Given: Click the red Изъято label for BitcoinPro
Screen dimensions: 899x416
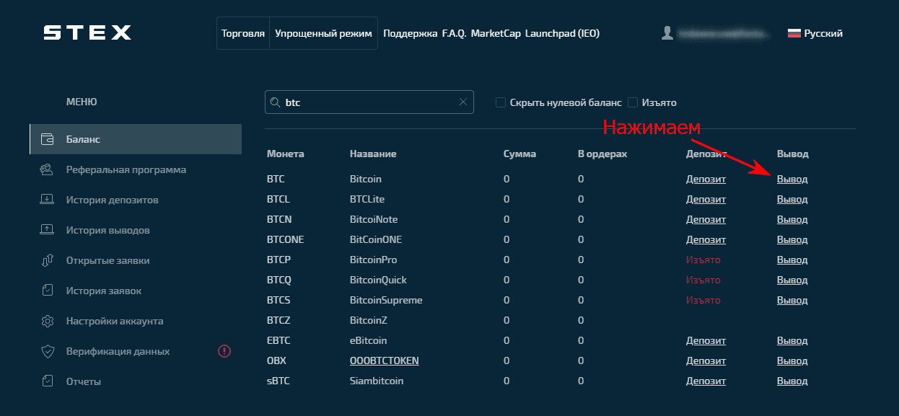Looking at the screenshot, I should coord(703,260).
